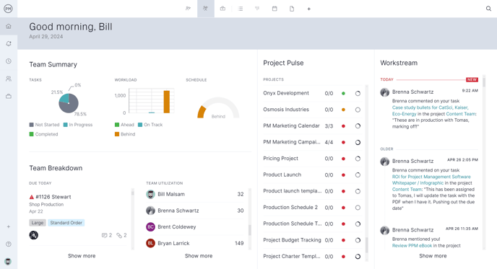Open comments icon on #1126 Stewart
Viewport: 497px width, 269px height.
click(104, 235)
